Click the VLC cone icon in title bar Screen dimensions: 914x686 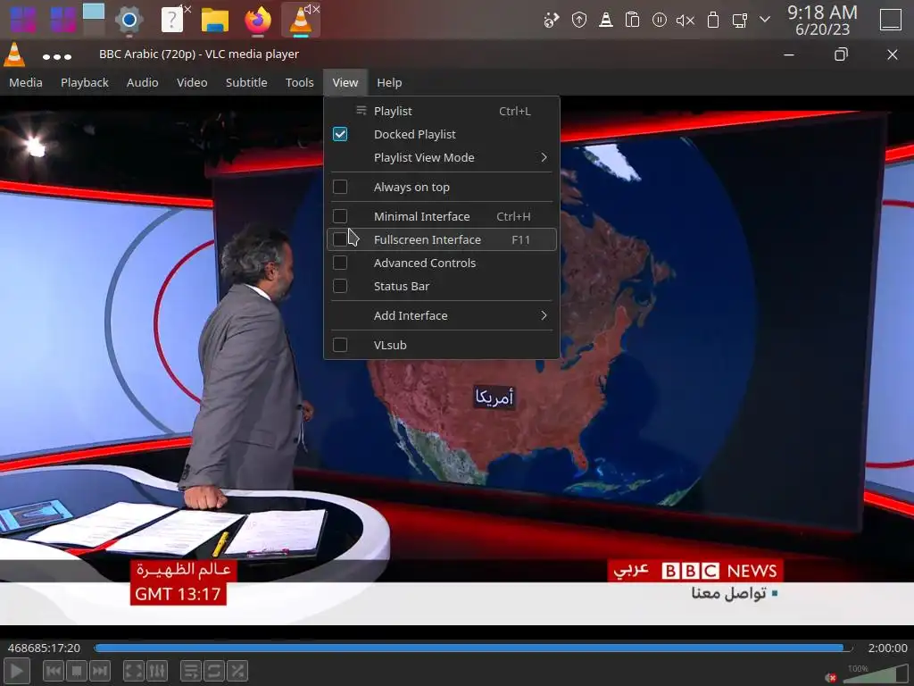click(14, 54)
